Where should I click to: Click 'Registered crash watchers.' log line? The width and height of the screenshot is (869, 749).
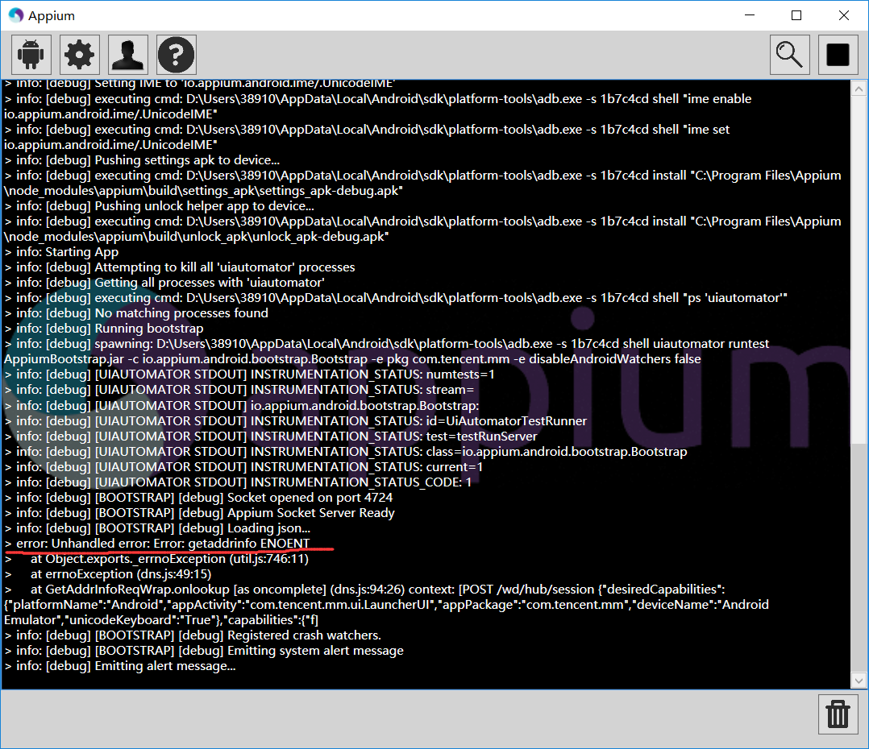(x=193, y=635)
